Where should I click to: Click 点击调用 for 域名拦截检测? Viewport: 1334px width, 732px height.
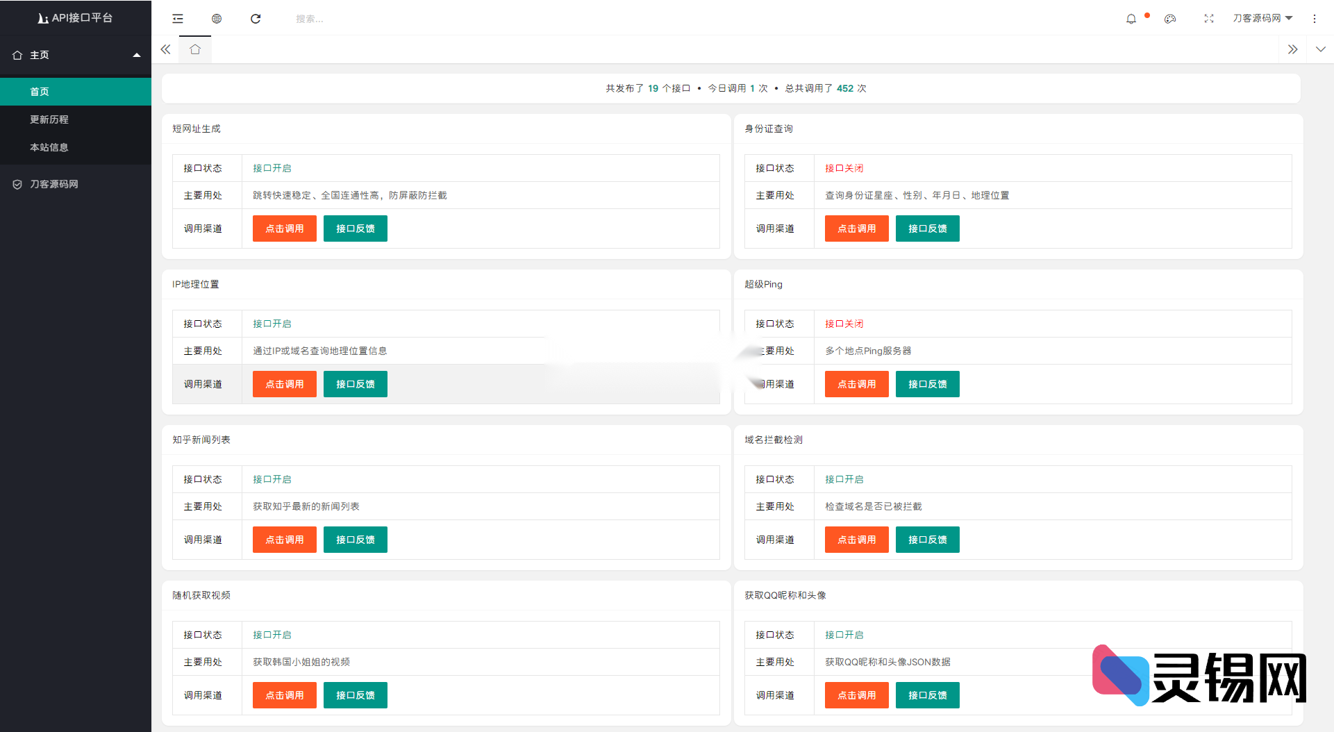click(856, 540)
